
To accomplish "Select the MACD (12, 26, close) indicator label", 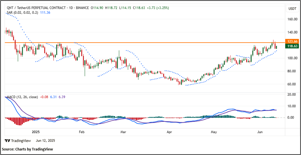I will [22, 97].
